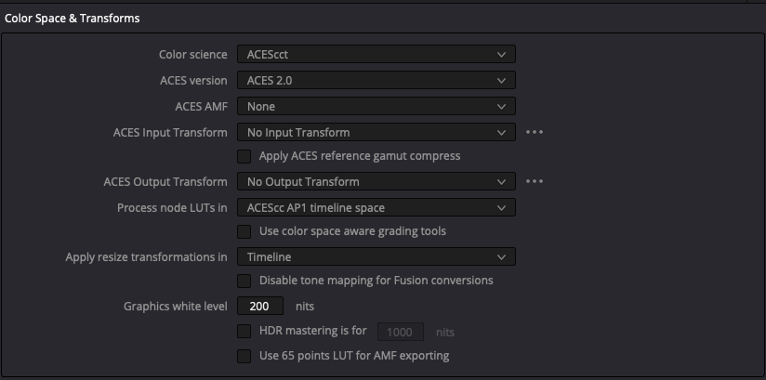The width and height of the screenshot is (766, 380).
Task: Open Apply resize transformations in dropdown
Action: (376, 256)
